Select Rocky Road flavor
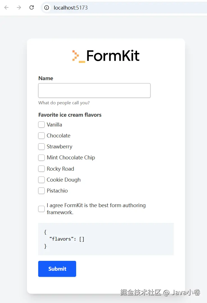The width and height of the screenshot is (207, 303). click(41, 169)
